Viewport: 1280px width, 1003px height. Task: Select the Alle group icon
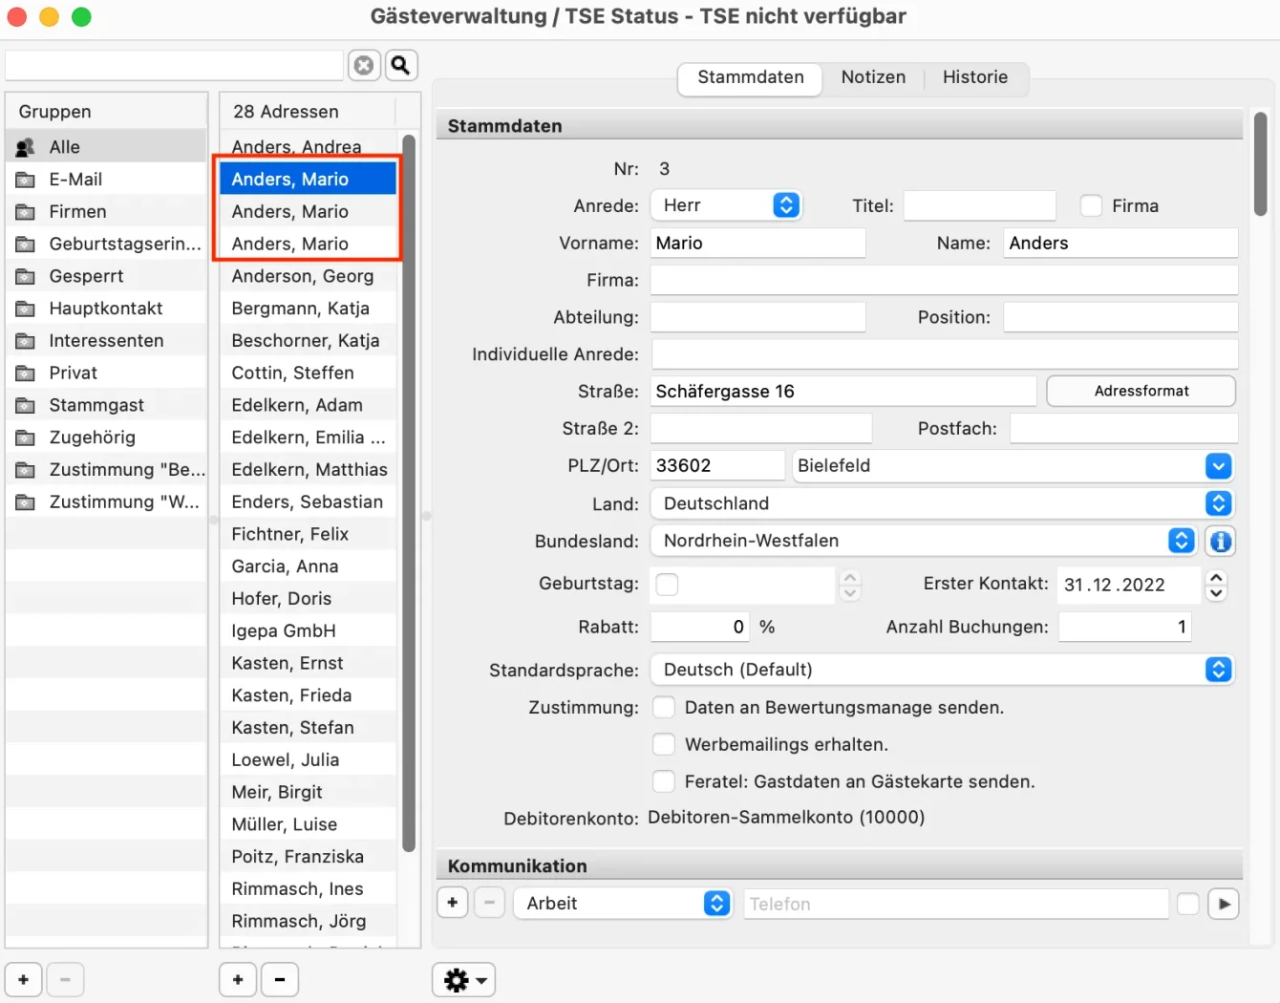(26, 147)
